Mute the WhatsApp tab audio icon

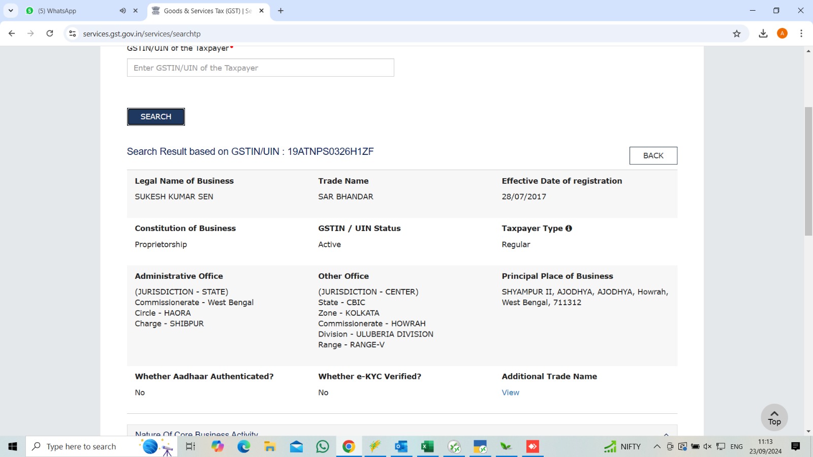click(122, 11)
